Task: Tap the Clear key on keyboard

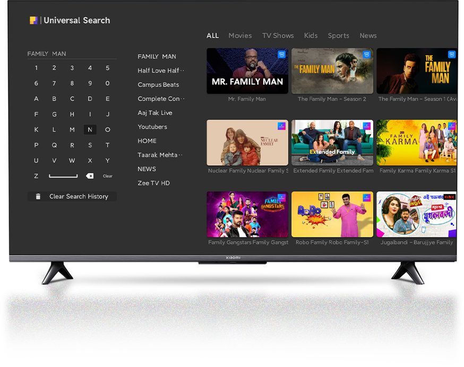Action: pyautogui.click(x=108, y=176)
